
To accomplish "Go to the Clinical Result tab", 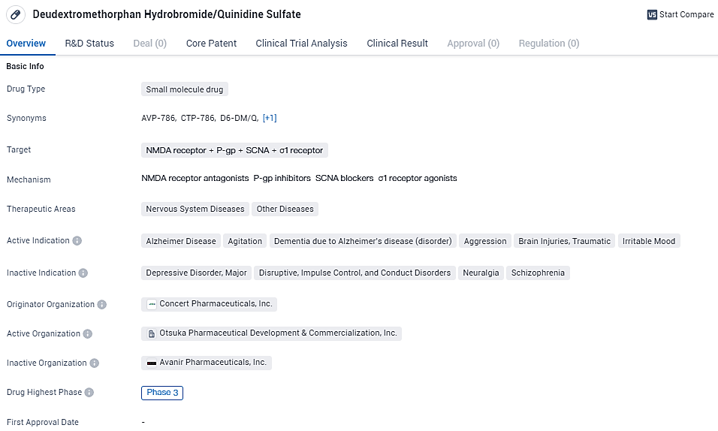I will pyautogui.click(x=397, y=44).
